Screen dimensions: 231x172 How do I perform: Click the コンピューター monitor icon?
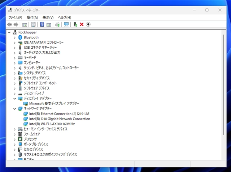tap(20, 63)
